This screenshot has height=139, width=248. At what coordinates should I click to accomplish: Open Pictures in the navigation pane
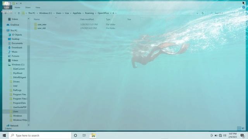click(15, 56)
